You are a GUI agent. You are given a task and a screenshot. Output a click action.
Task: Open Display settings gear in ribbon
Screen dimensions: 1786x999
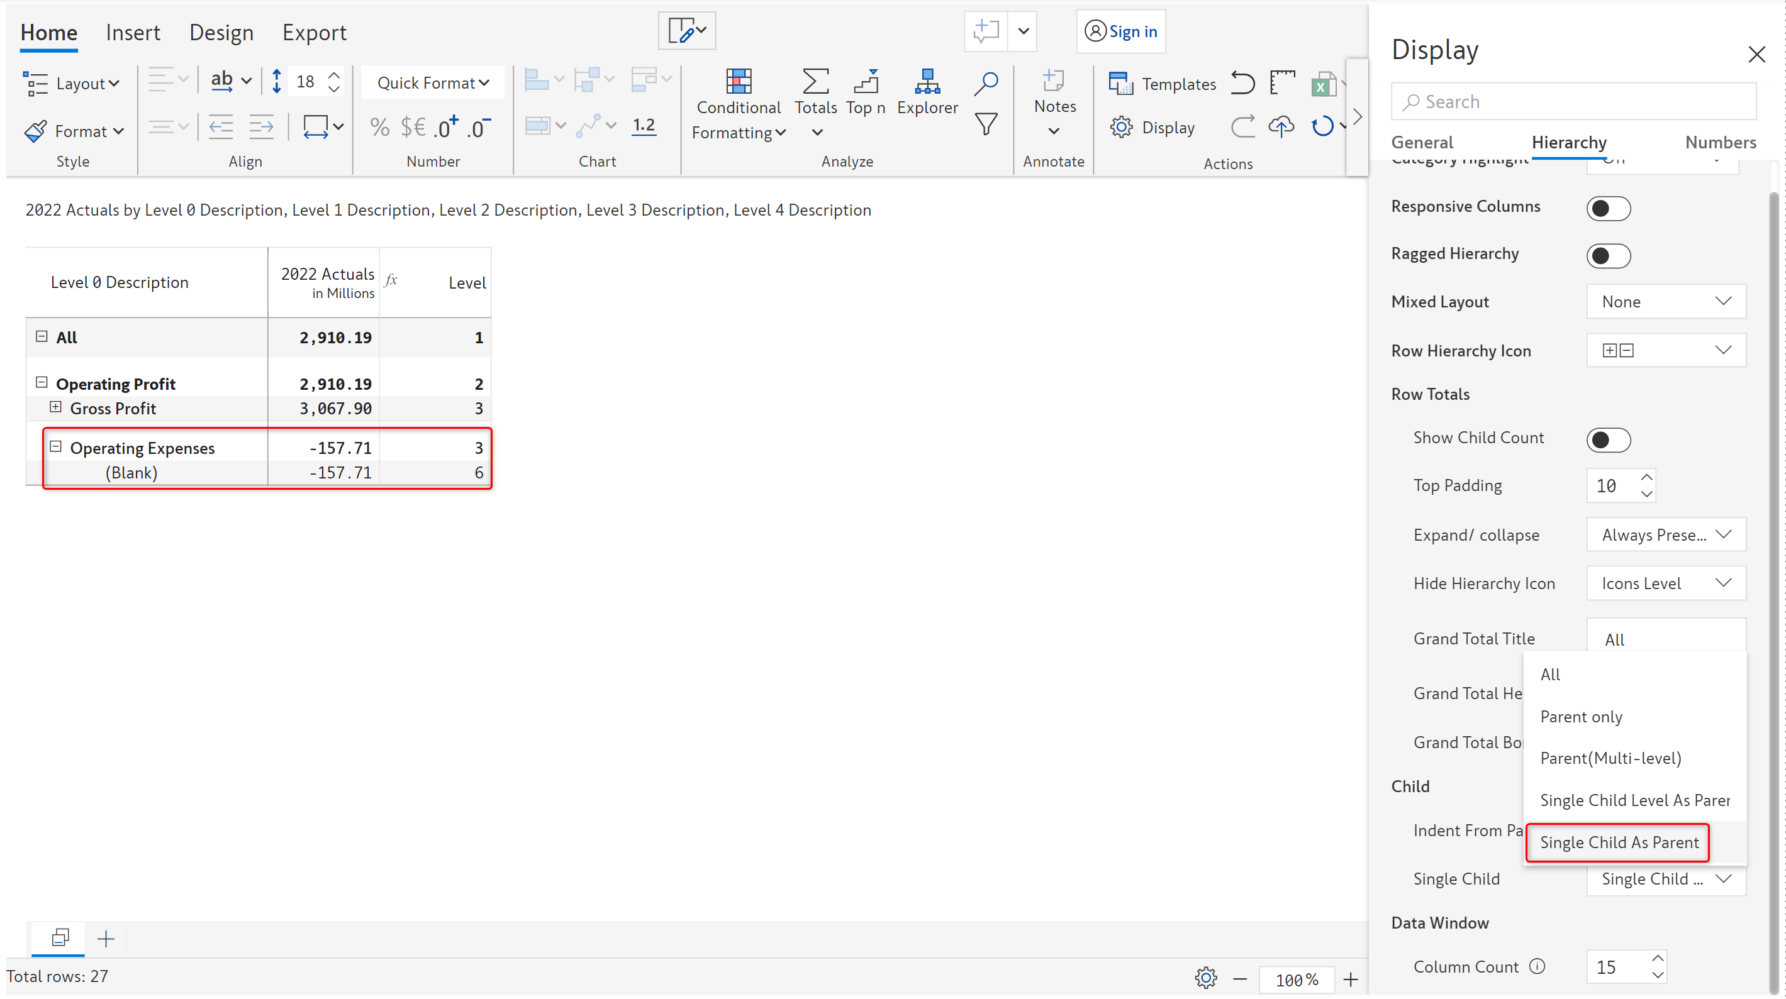point(1153,128)
